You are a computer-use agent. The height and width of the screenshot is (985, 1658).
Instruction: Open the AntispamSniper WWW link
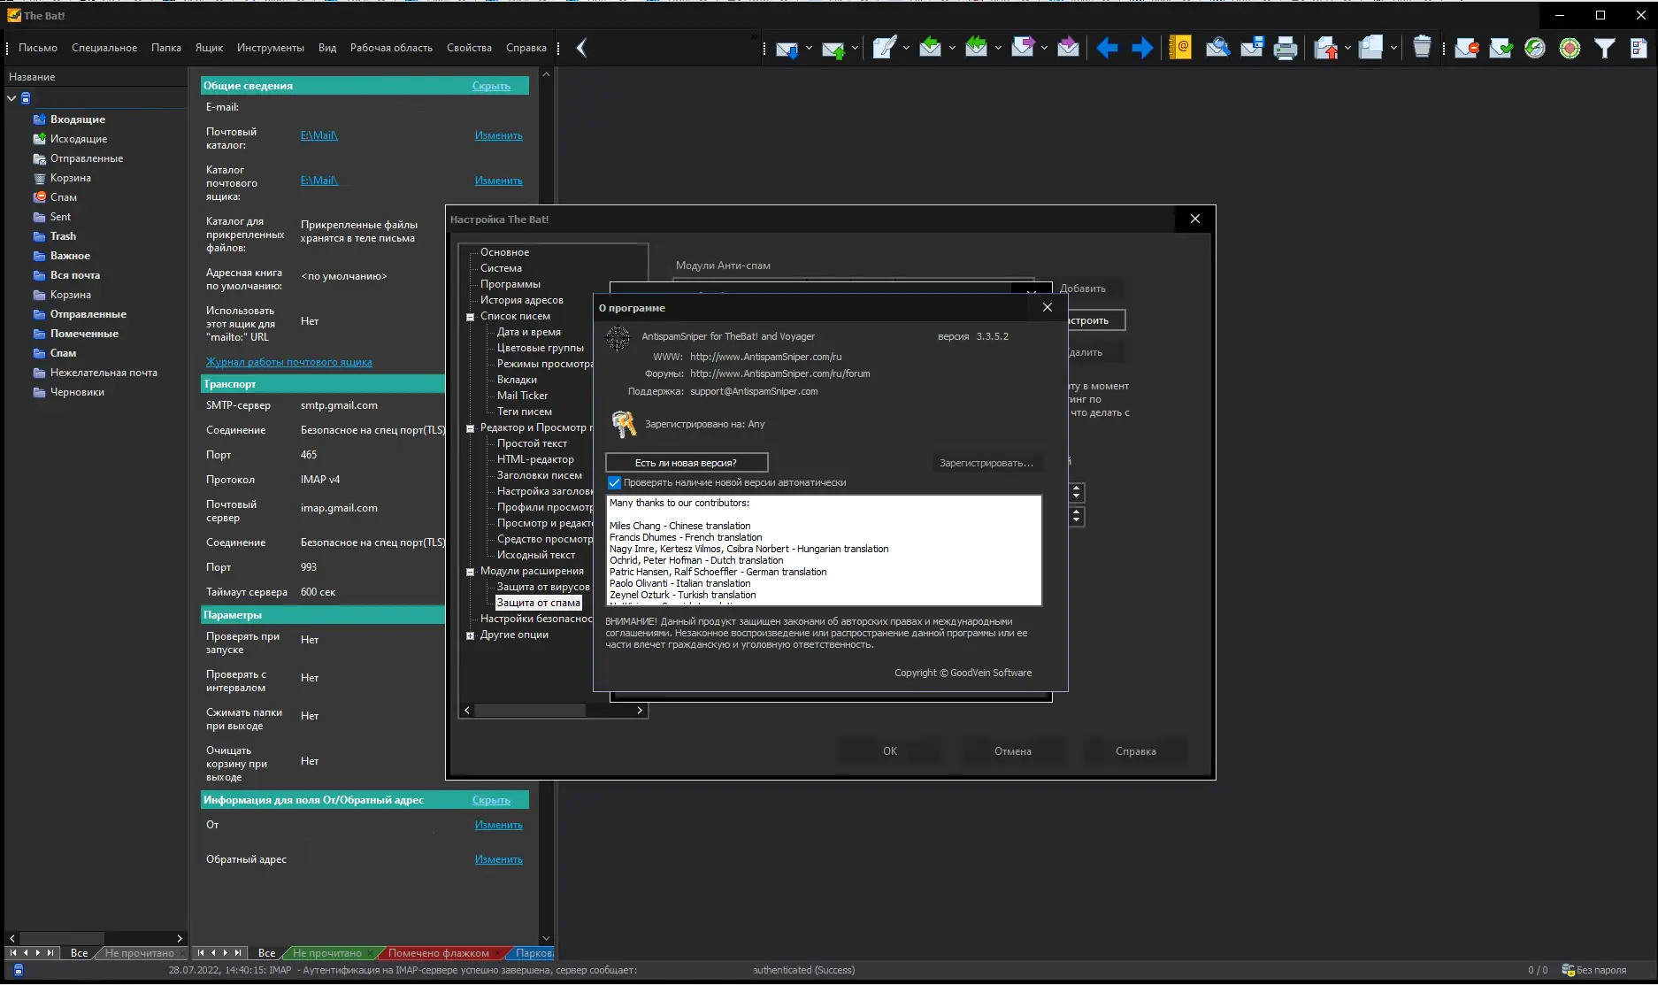766,357
